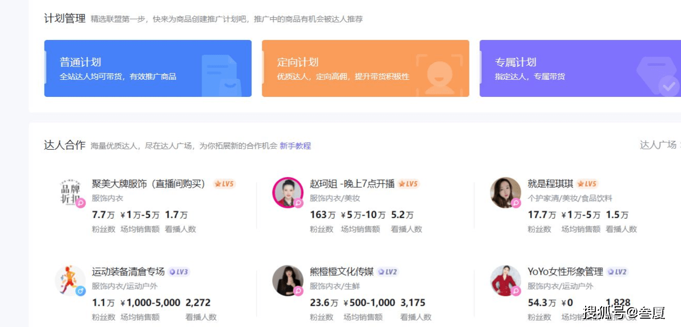Click 熊橙橙文化传媒's avatar photo

[x=288, y=280]
